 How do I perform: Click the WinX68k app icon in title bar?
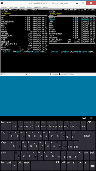pyautogui.click(x=2, y=3)
